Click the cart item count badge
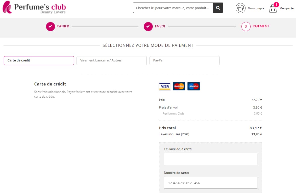Viewport: 296px width, 193px height. coord(277,4)
